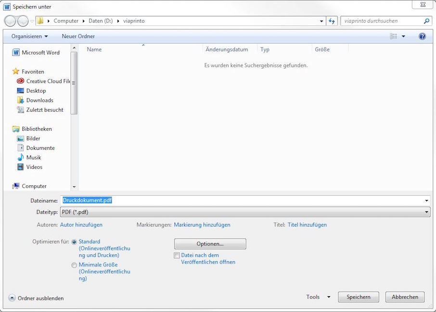Click the Bibliotheken library icon
The height and width of the screenshot is (312, 436).
16,129
